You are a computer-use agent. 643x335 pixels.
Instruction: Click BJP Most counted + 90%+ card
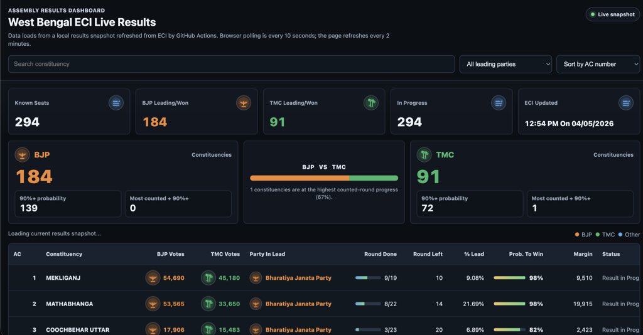[178, 203]
